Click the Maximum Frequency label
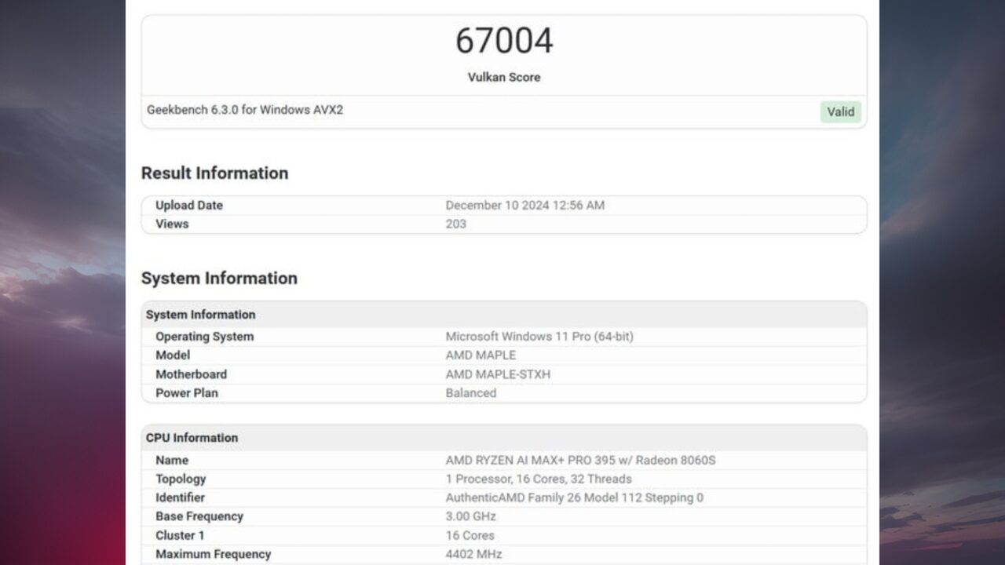 (x=214, y=554)
